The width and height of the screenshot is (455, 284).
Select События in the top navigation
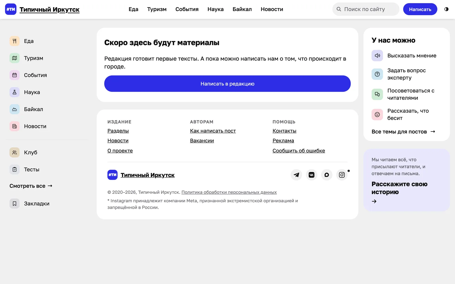coord(187,9)
